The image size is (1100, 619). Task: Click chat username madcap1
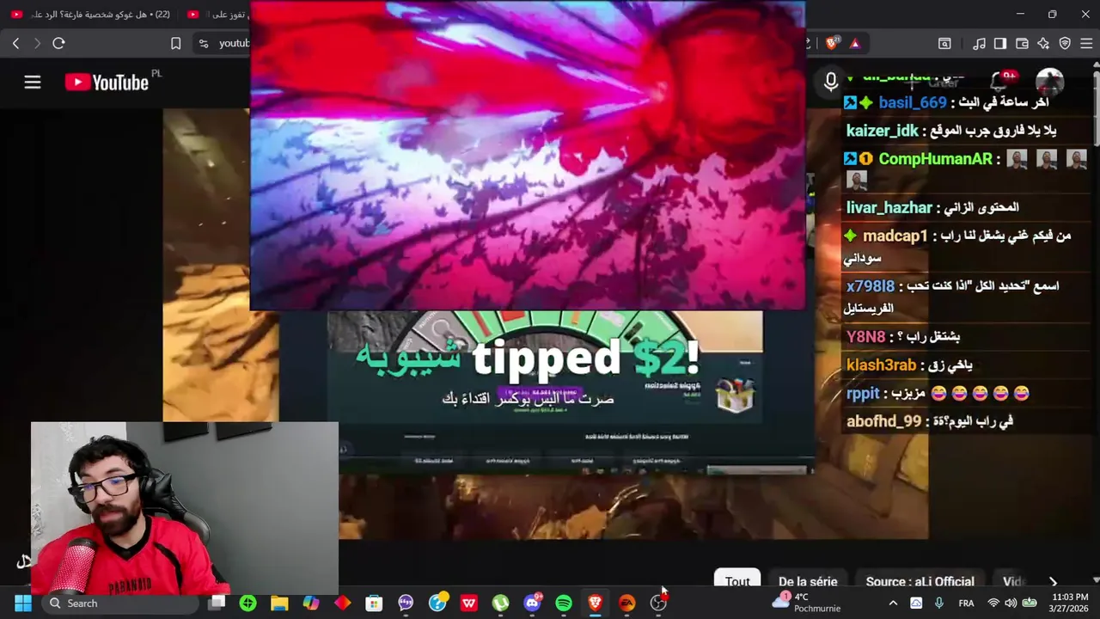click(895, 236)
